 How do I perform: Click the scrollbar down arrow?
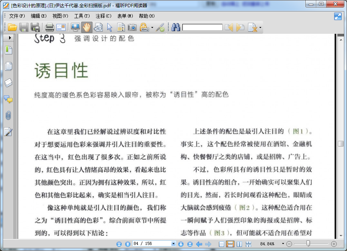(341, 235)
